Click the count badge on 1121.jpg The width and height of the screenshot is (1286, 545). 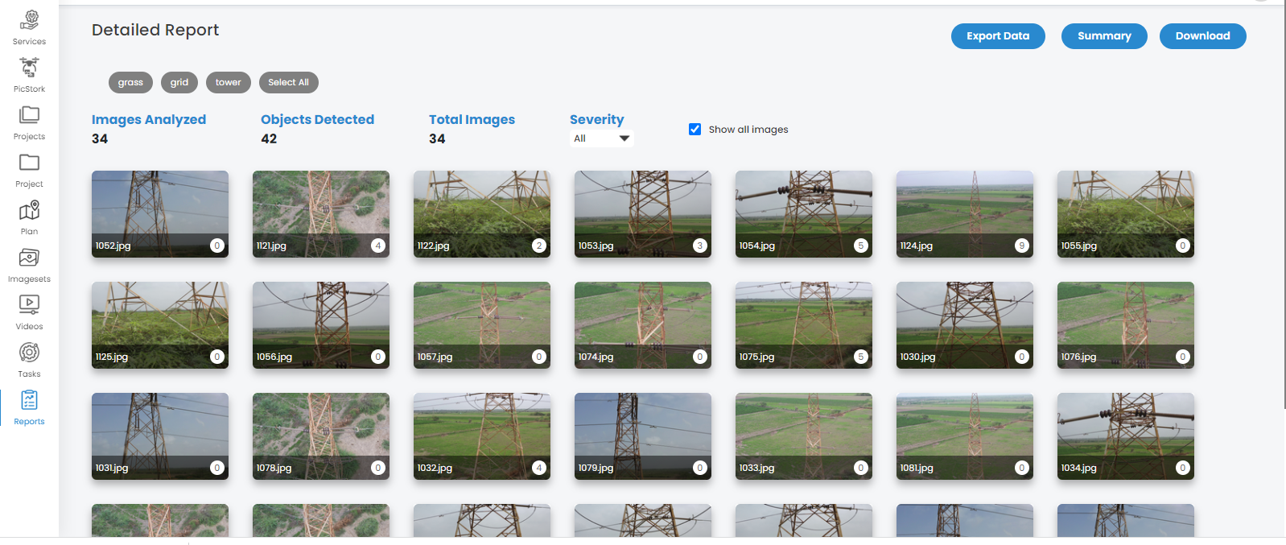(378, 246)
